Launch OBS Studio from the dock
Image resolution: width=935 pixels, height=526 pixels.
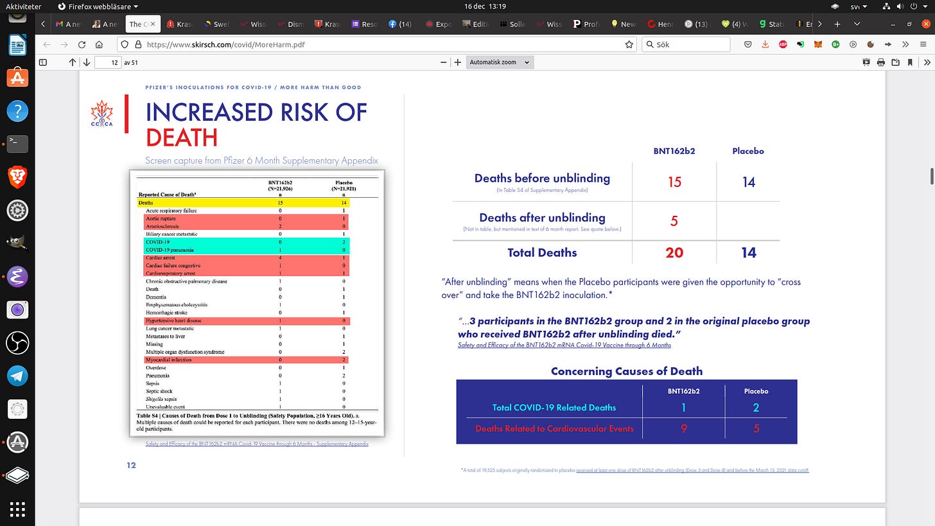[x=17, y=342]
